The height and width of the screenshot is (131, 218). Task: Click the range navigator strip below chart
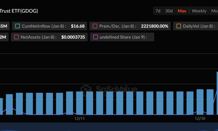(109, 127)
